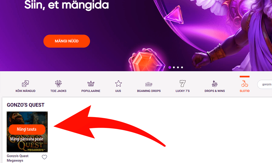Click the dice icon for Kõik Mängud
The image size is (272, 163).
click(25, 83)
